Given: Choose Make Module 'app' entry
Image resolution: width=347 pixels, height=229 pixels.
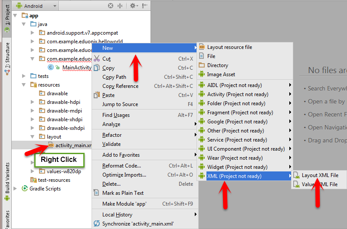Looking at the screenshot, I should [x=144, y=203].
